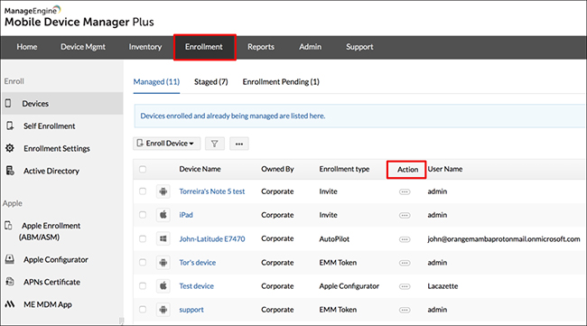Sort by Enrollment type column header
This screenshot has height=326, width=587.
(x=344, y=169)
